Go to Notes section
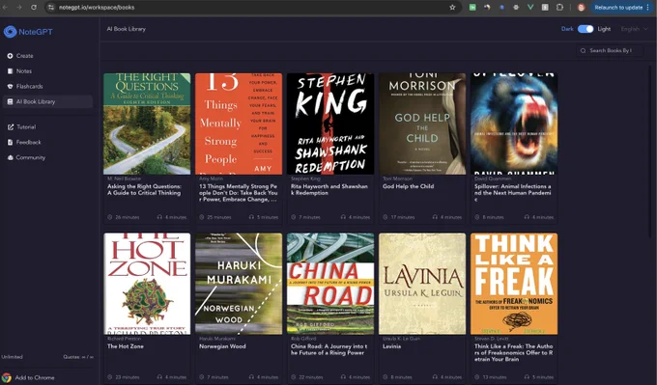This screenshot has width=657, height=385. (24, 71)
